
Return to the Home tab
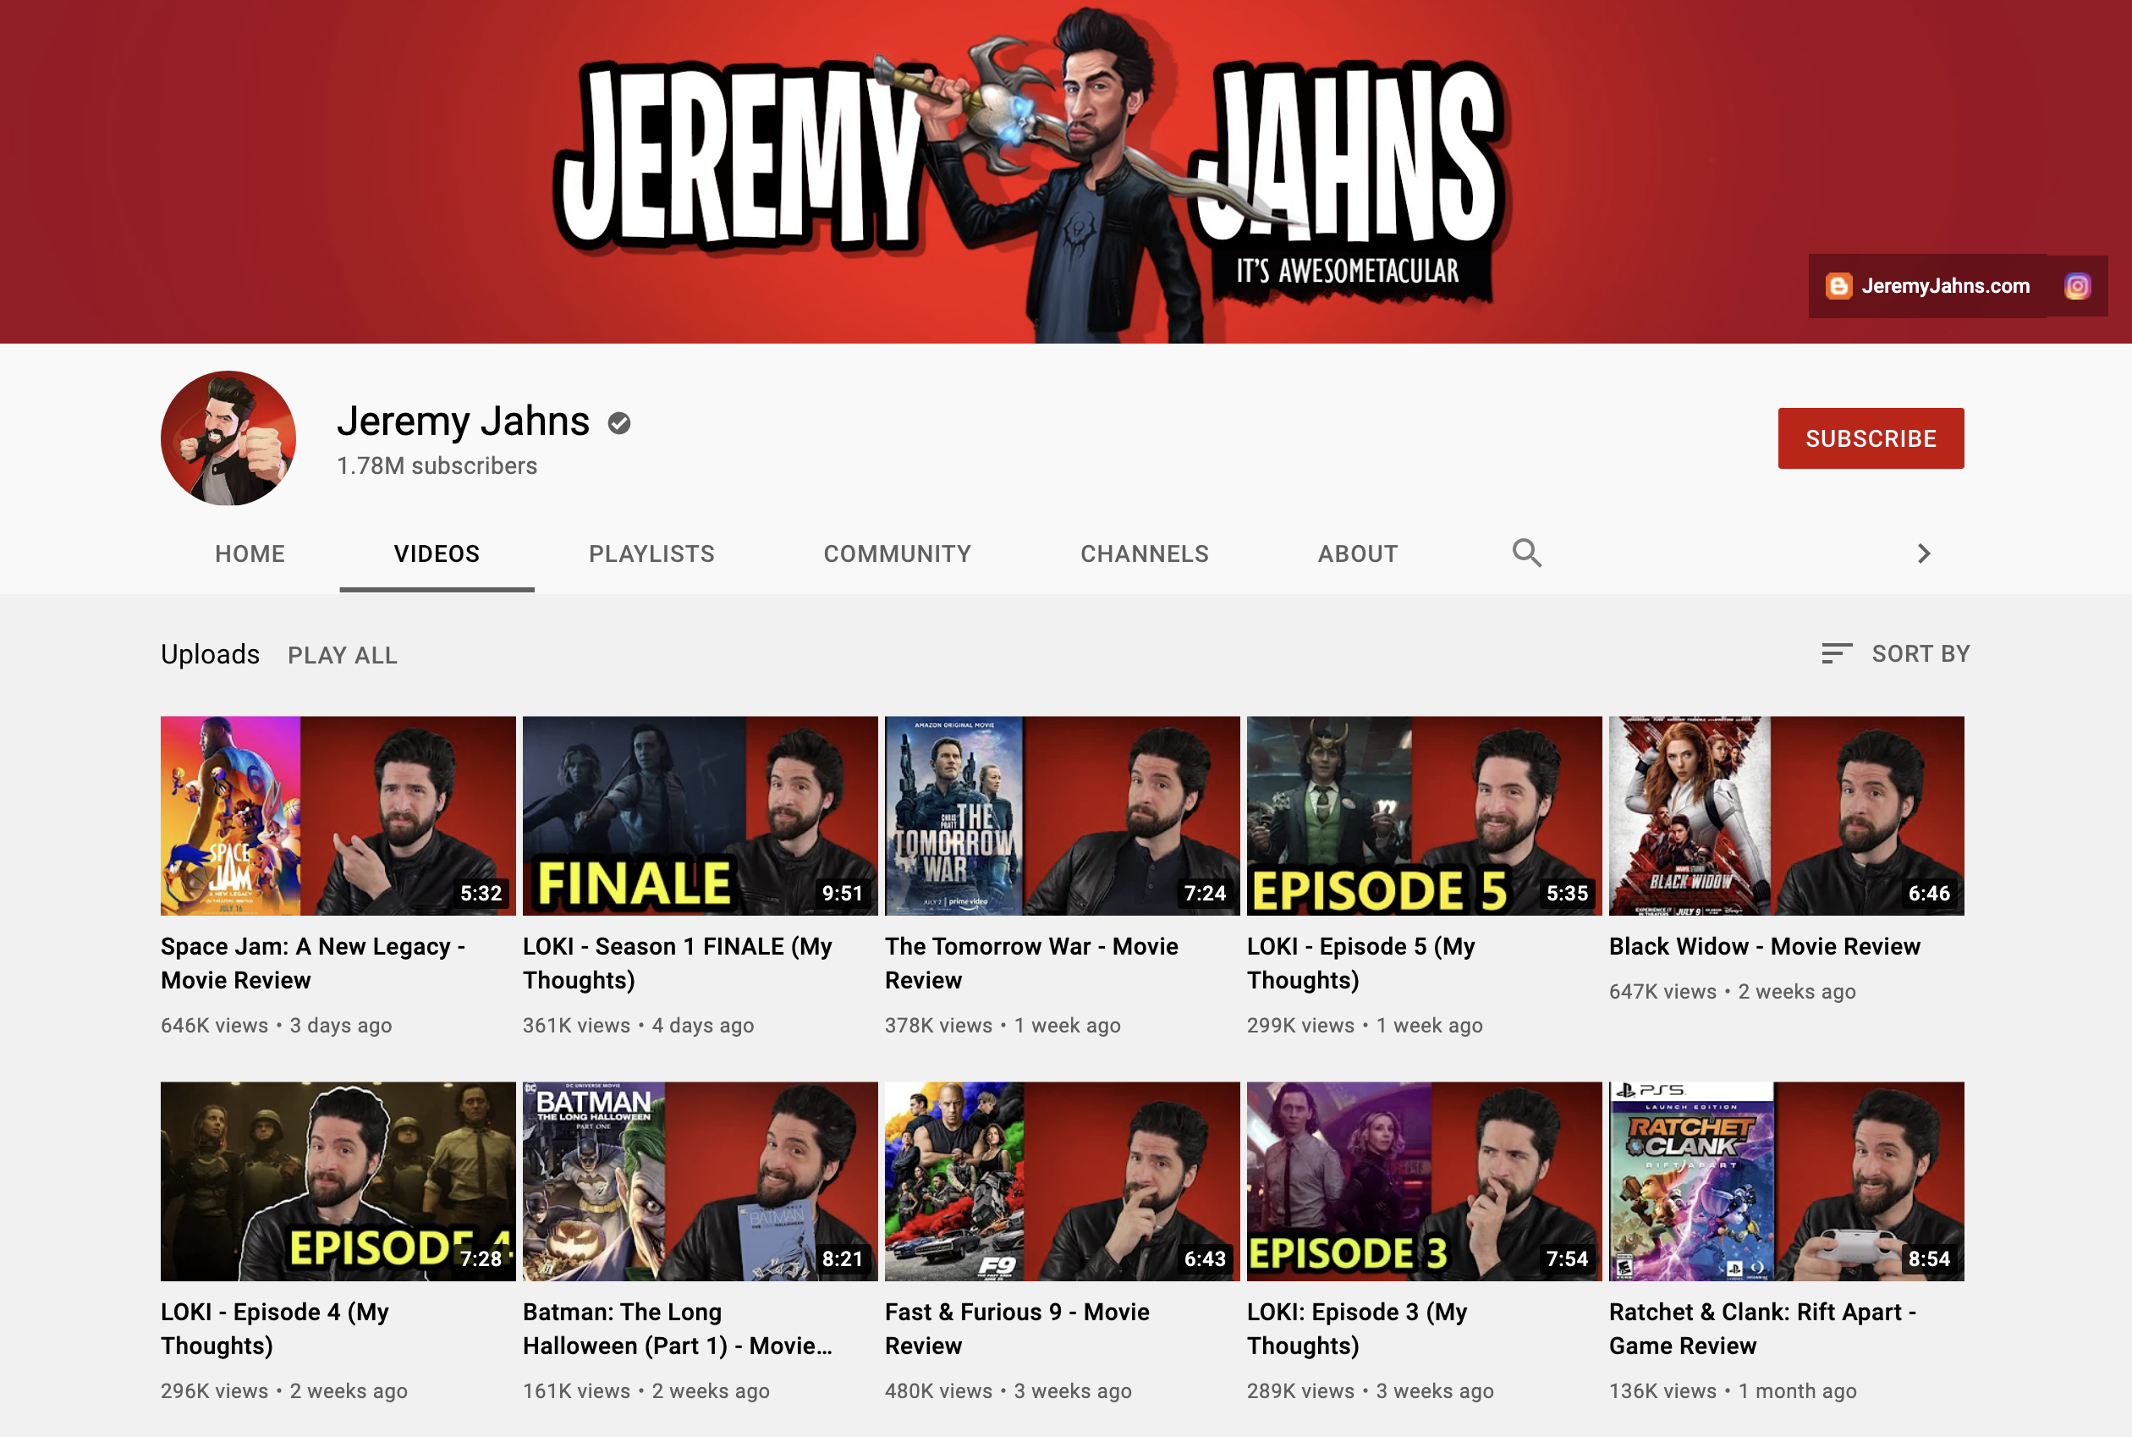(x=250, y=553)
